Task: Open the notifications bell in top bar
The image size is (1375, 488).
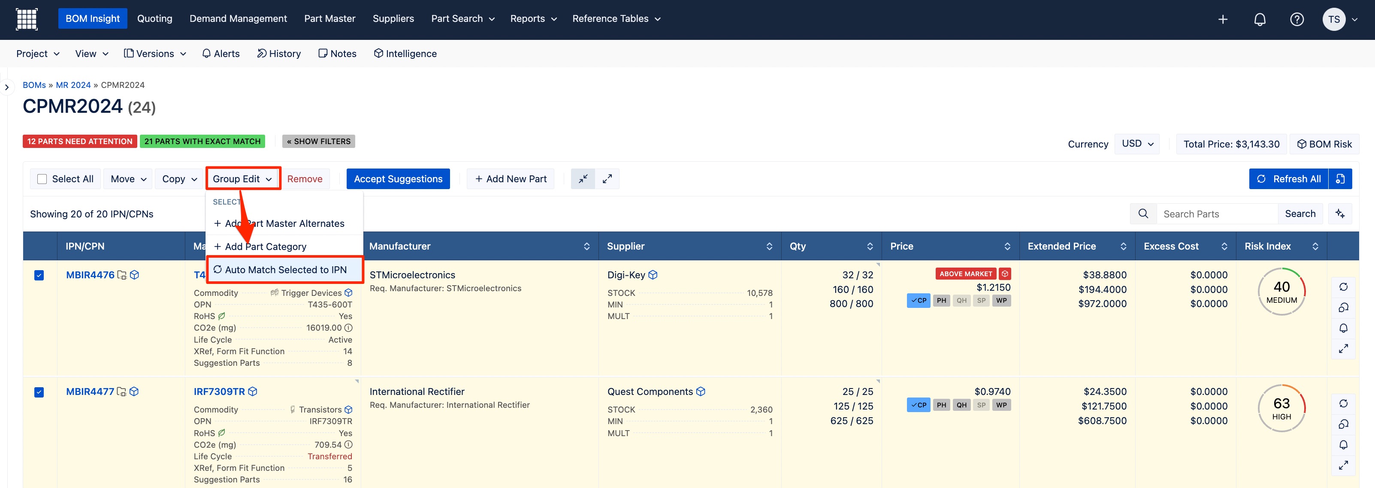Action: pyautogui.click(x=1260, y=19)
